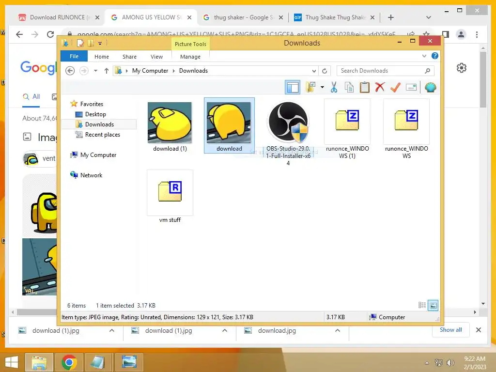496x372 pixels.
Task: Go up one folder level arrow
Action: tap(106, 71)
